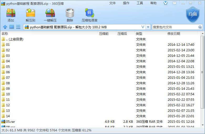This screenshot has width=205, height=134.
Task: Select the folder named 14
Action: click(x=8, y=116)
